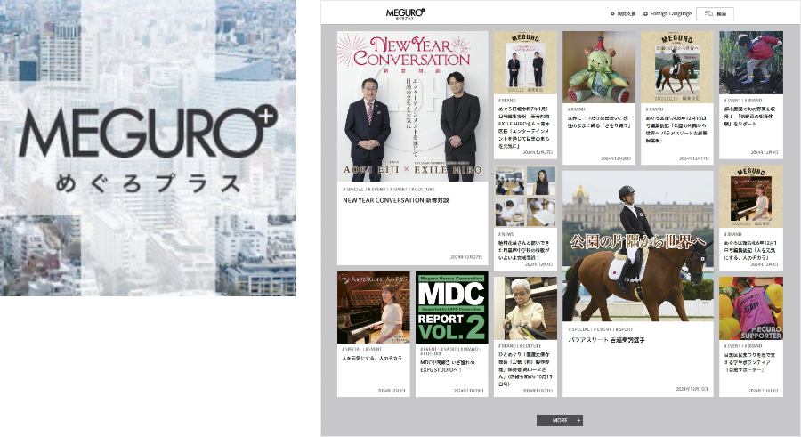
Task: Click the MEGURO+ logo in the site header
Action: pyautogui.click(x=405, y=12)
